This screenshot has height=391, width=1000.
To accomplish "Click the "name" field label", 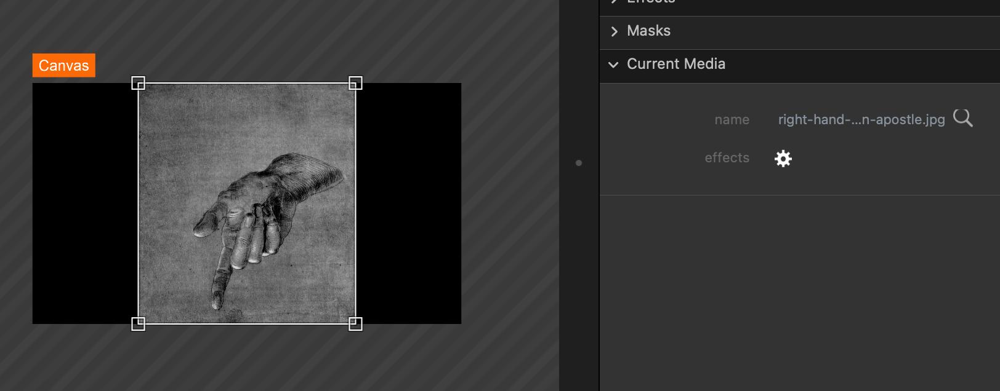I will click(x=732, y=120).
